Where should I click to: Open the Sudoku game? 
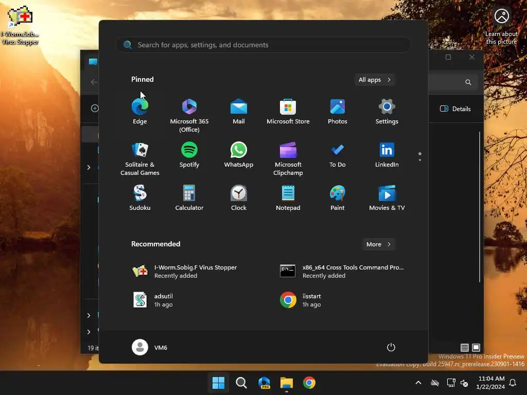tap(140, 198)
